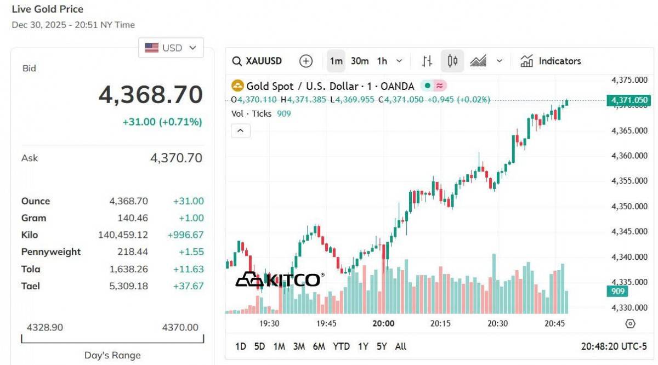Viewport: 658px width, 365px height.
Task: Click the chart settings gear icon
Action: (630, 324)
